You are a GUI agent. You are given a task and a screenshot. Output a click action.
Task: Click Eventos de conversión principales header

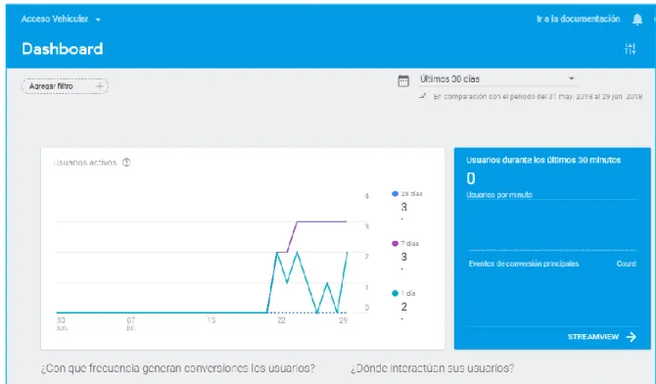(524, 264)
